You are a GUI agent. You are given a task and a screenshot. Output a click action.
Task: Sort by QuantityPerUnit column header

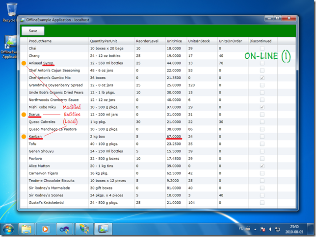click(x=112, y=41)
